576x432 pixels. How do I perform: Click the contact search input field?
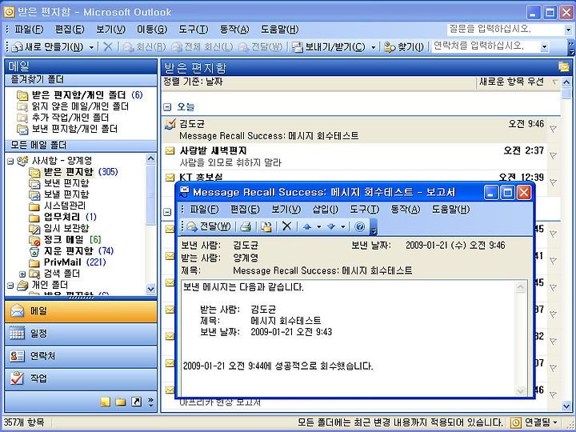click(x=485, y=46)
